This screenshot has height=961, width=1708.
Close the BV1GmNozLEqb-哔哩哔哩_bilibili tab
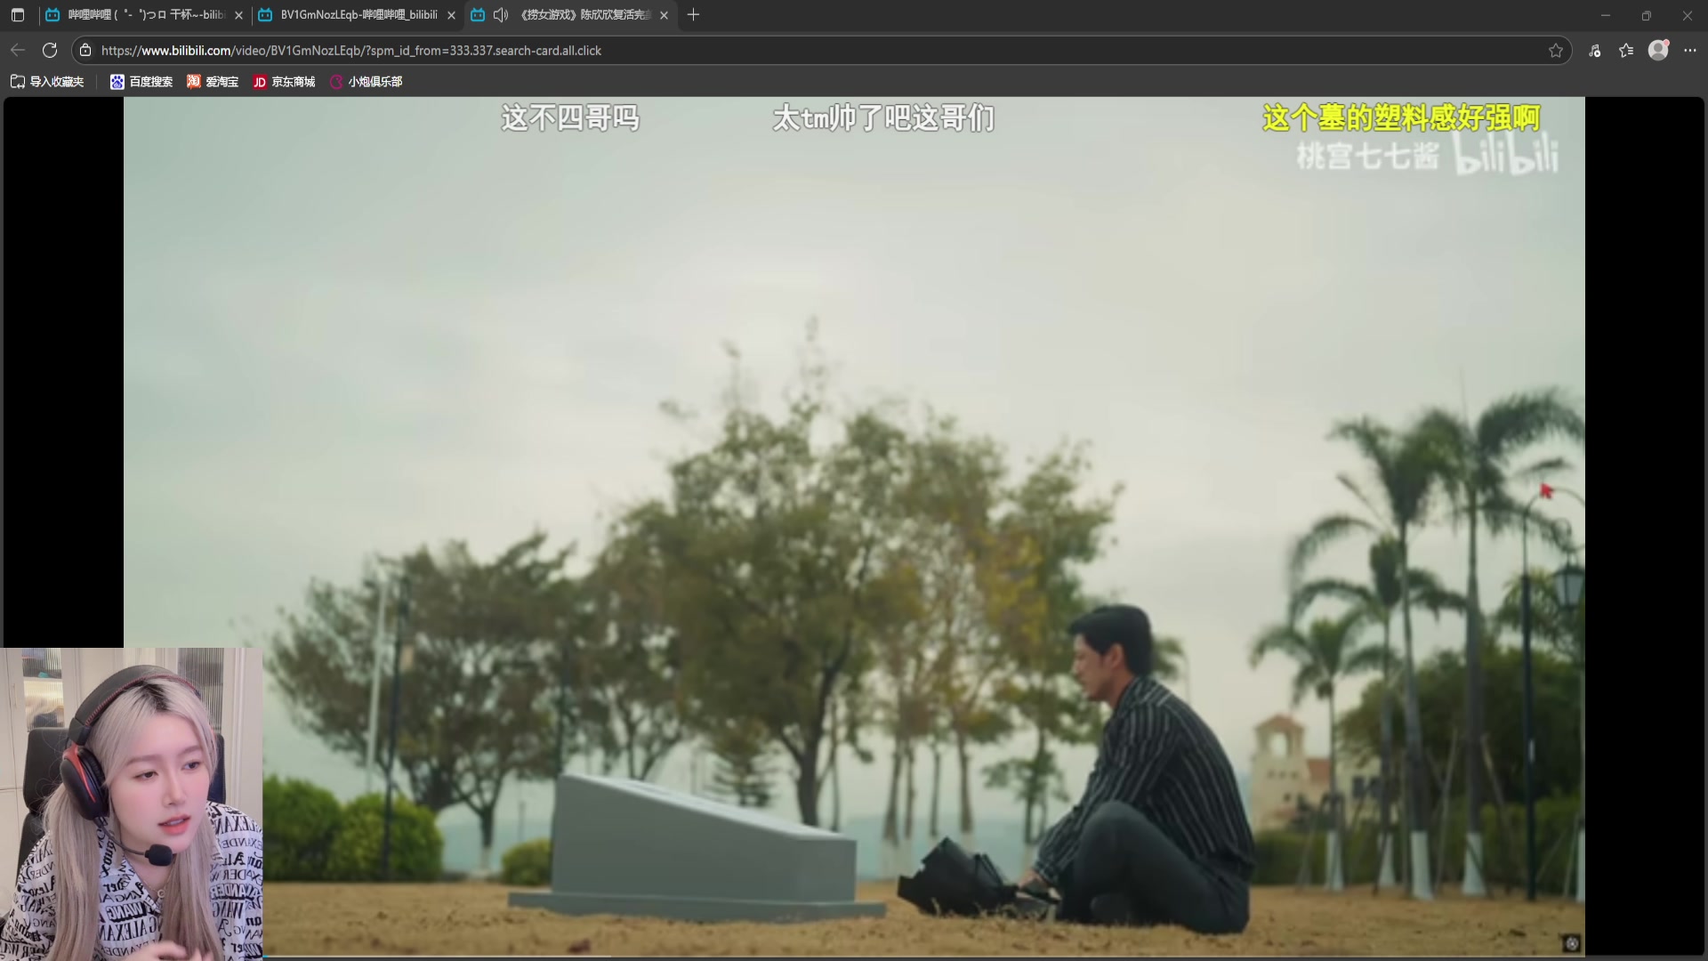451,15
